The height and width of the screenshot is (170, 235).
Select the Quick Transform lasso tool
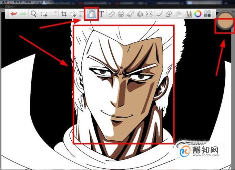[x=73, y=14]
